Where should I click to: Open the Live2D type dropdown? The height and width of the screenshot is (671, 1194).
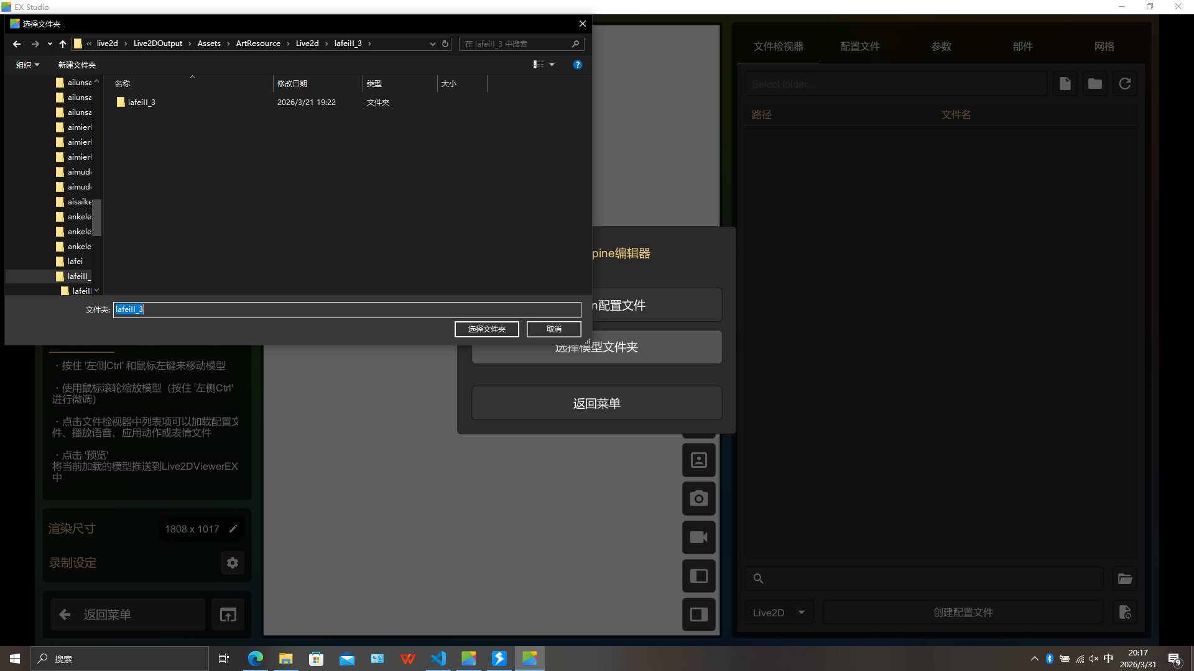[779, 613]
